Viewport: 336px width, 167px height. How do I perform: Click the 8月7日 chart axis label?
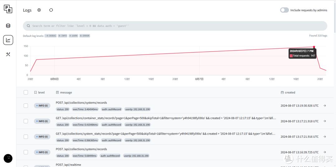click(x=199, y=79)
